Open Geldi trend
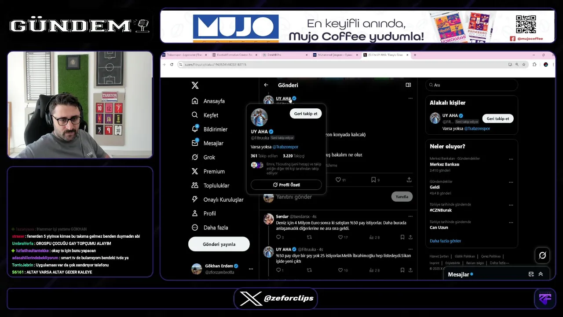 [x=435, y=187]
